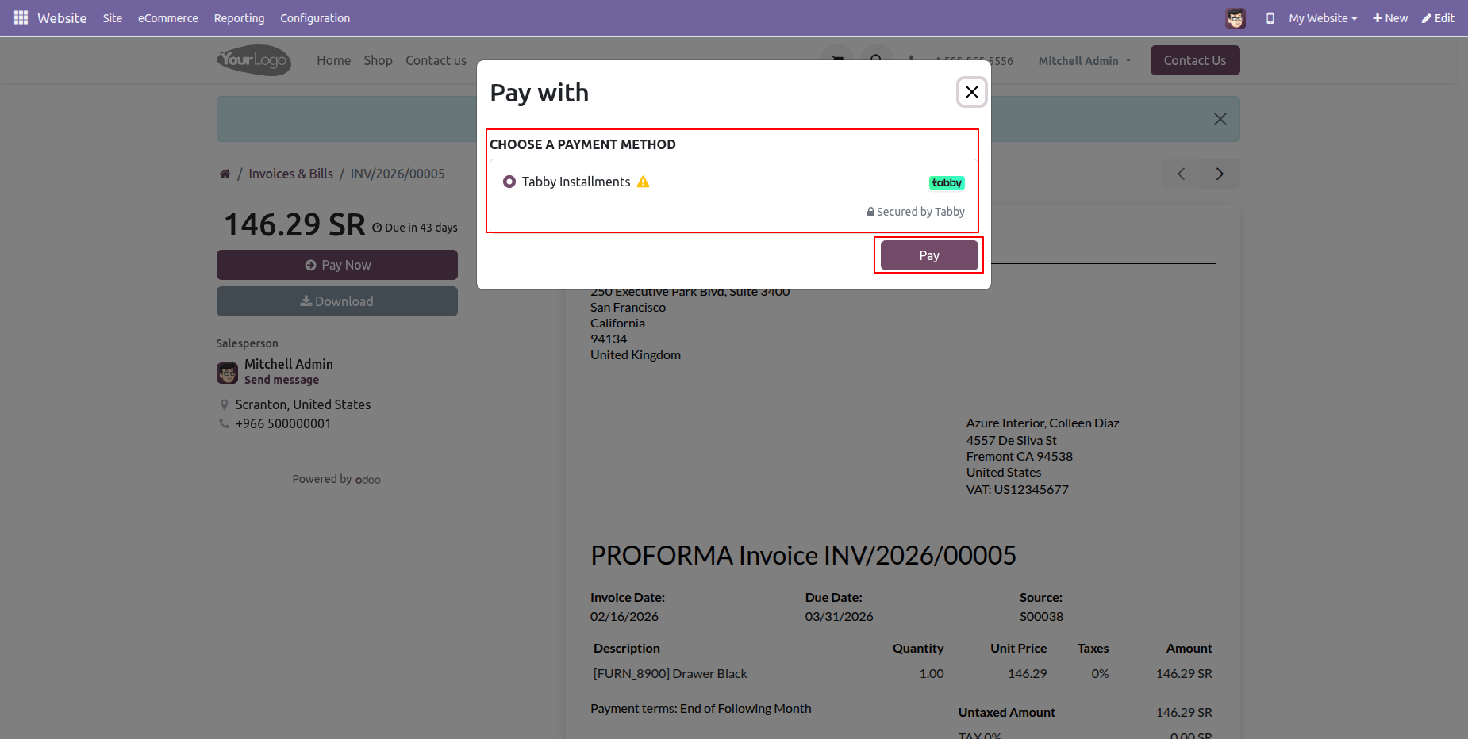Click the Pay button in the dialog
1468x739 pixels.
pyautogui.click(x=929, y=255)
